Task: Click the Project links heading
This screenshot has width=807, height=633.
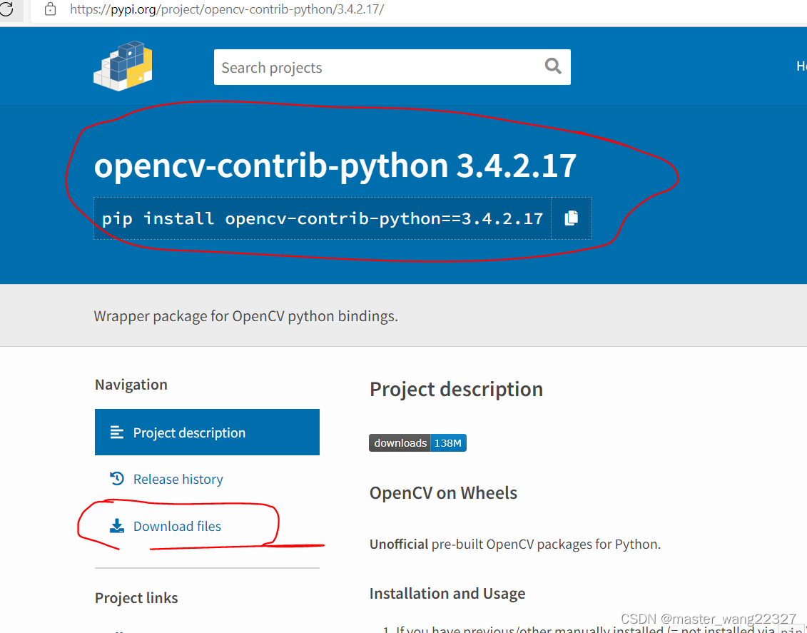Action: [136, 597]
